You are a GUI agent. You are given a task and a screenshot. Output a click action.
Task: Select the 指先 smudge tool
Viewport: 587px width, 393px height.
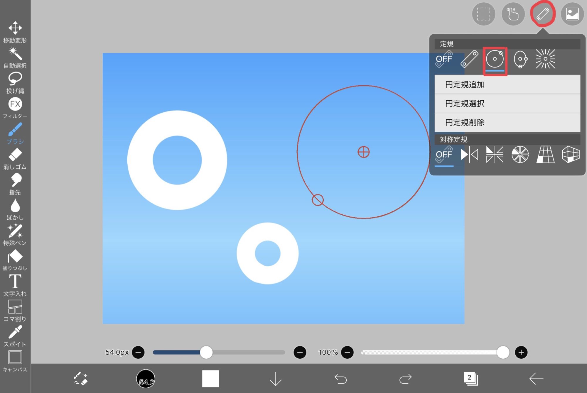tap(15, 184)
